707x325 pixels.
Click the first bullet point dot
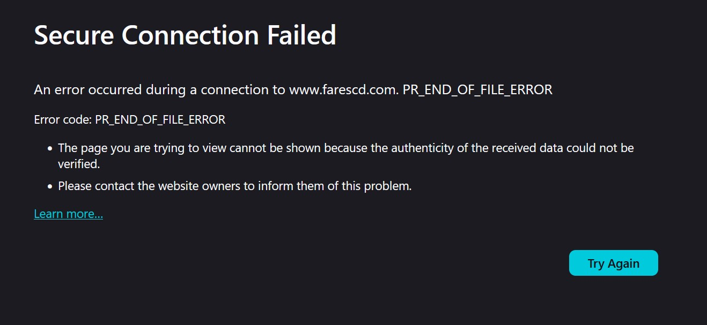pyautogui.click(x=49, y=148)
